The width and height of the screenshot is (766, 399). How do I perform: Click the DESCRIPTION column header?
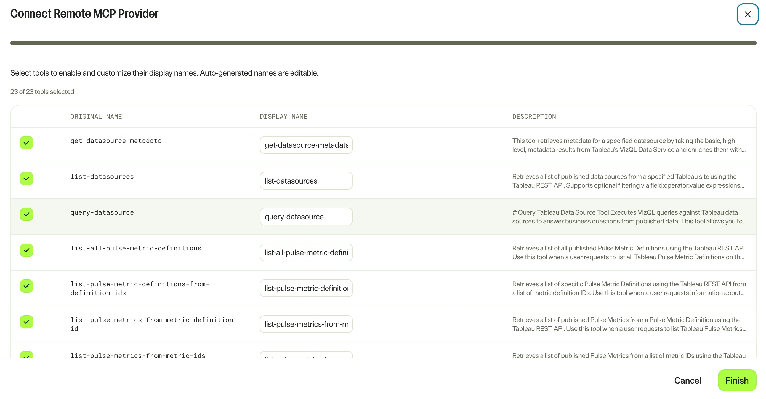click(534, 117)
